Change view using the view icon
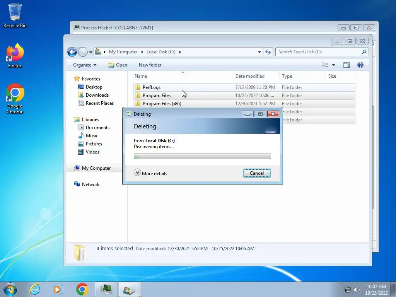This screenshot has height=297, width=396. (325, 65)
